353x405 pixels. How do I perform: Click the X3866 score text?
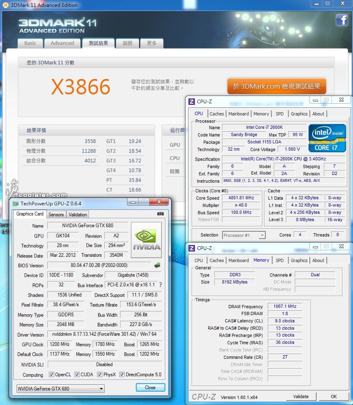coord(81,87)
